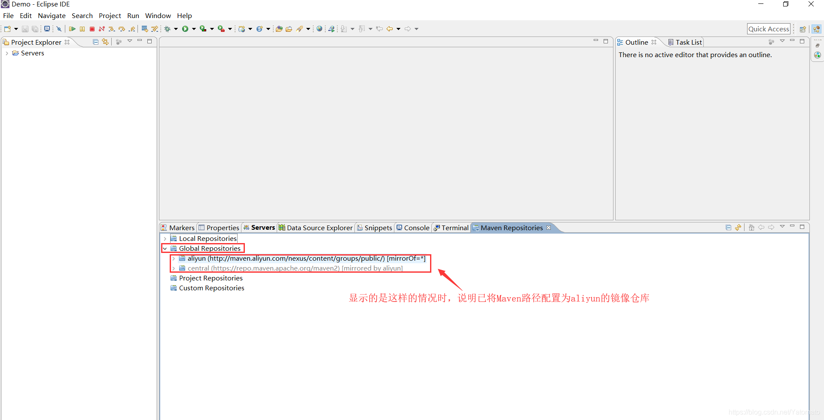Click the Debug bug toolbar icon
The image size is (824, 420).
coord(168,29)
